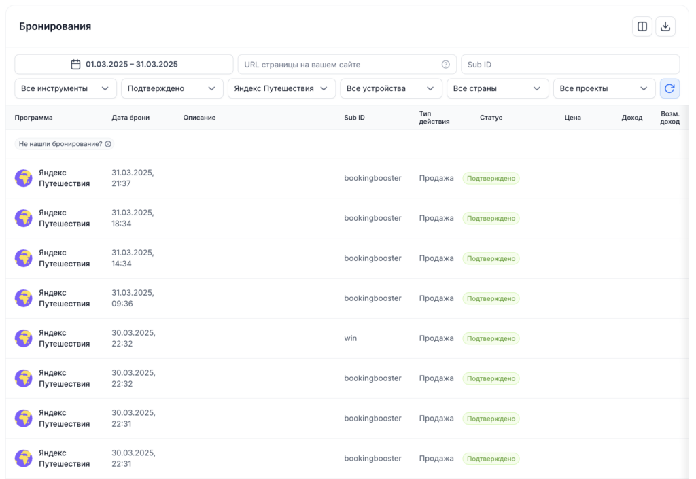Select date cell '31.03.2025, 14:34'

click(133, 258)
